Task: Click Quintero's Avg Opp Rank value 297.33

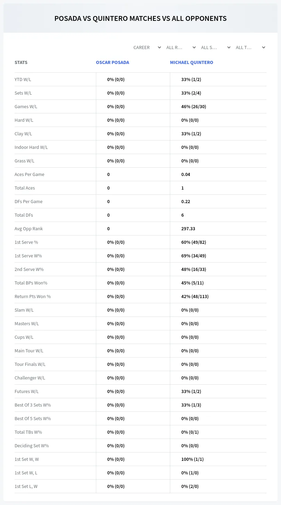Action: click(x=188, y=229)
